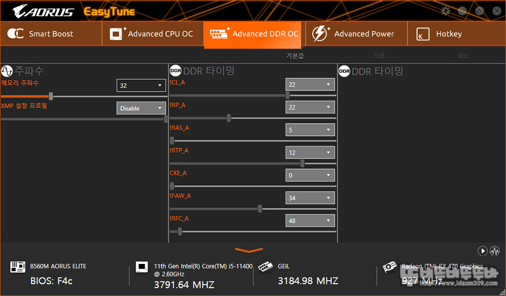Open the tRFC_A dropdown showing 48

(310, 221)
